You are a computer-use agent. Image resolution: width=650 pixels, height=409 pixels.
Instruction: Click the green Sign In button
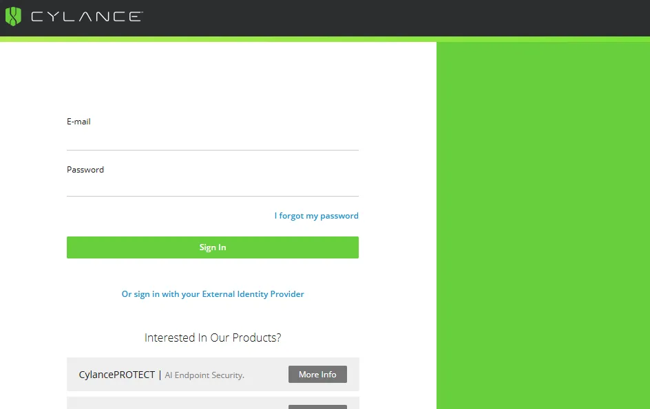tap(213, 247)
